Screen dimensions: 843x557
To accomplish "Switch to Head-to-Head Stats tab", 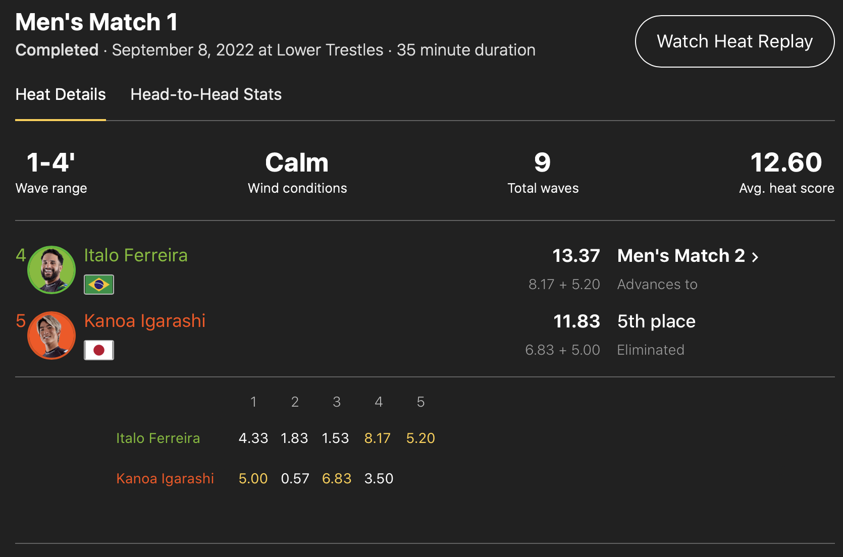I will click(x=206, y=95).
